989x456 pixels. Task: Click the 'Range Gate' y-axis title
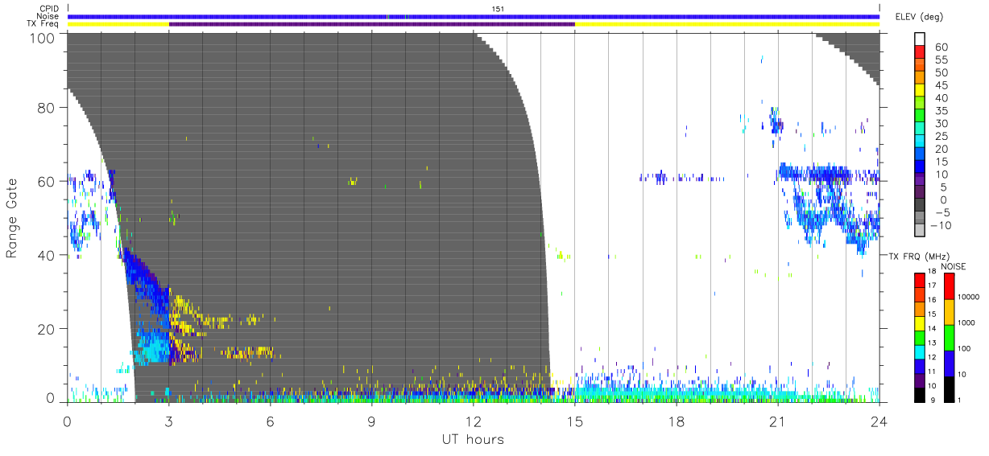point(12,217)
